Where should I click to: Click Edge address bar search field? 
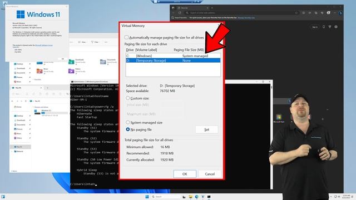point(242,13)
